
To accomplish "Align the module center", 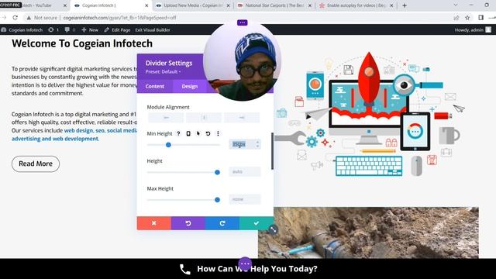I will coord(204,118).
